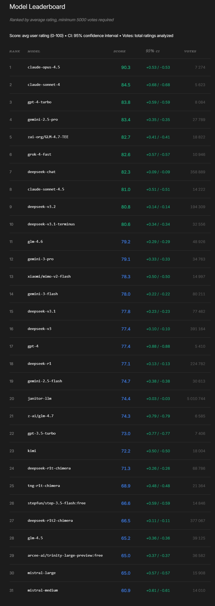Select the 95% CI column header

pos(153,51)
